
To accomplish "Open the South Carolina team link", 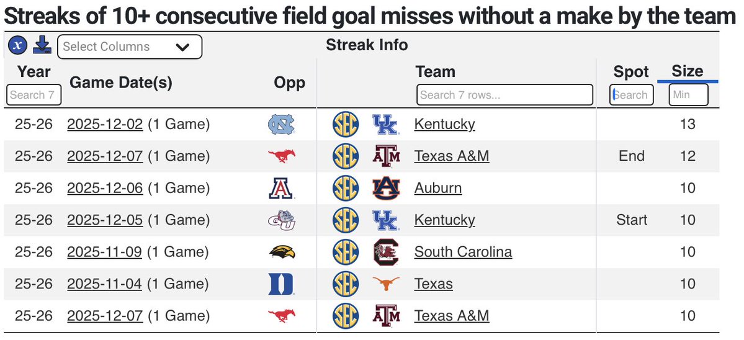I will [x=463, y=252].
